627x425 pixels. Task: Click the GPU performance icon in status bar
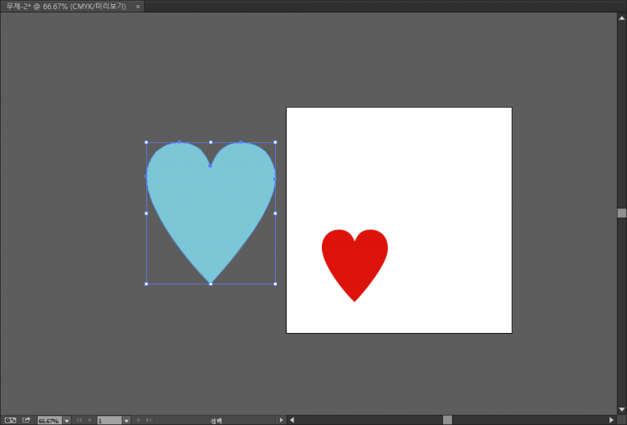pyautogui.click(x=10, y=420)
